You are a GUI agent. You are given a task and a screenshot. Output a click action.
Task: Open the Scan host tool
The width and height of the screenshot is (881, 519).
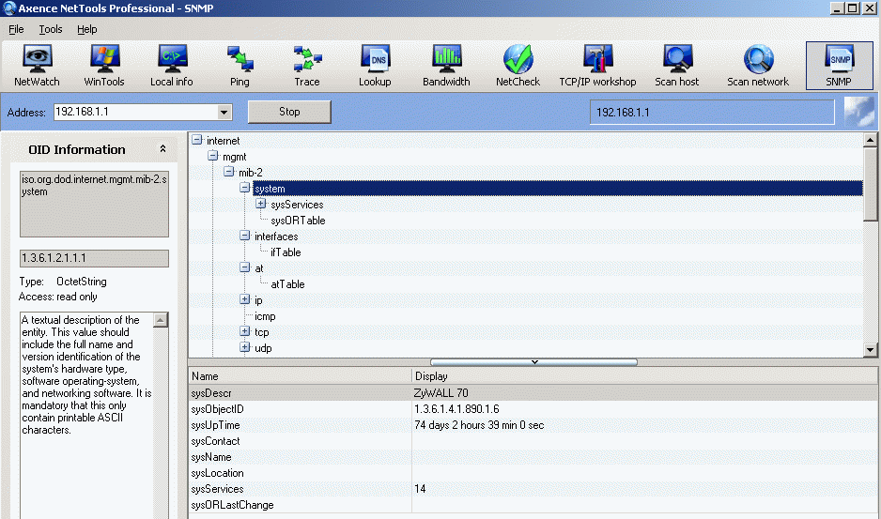point(677,66)
